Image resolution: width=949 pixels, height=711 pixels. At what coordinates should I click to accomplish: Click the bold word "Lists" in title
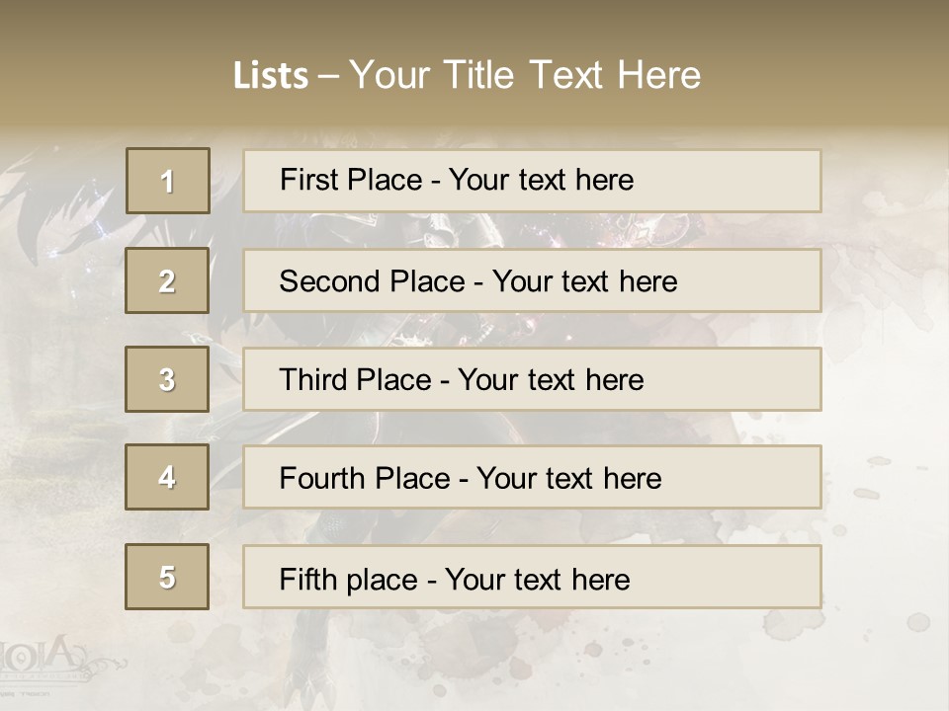tap(271, 76)
